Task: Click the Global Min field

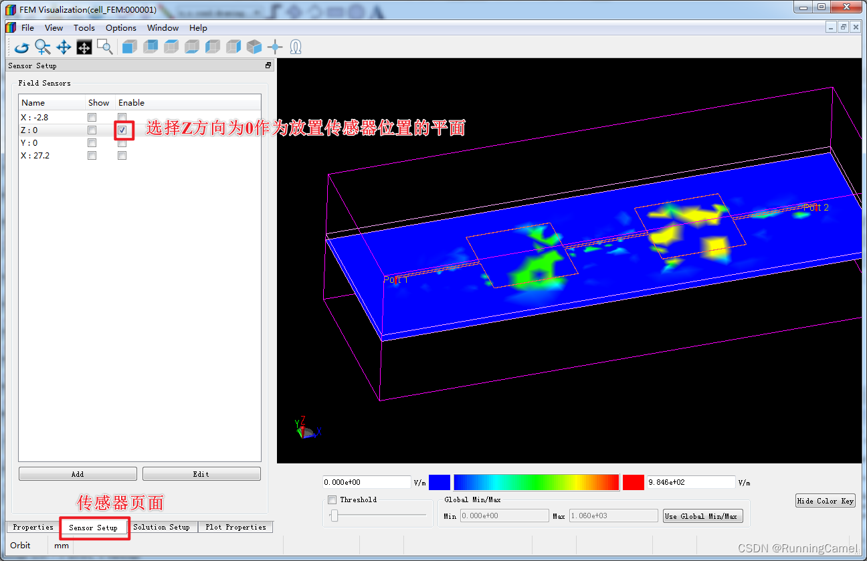Action: [x=504, y=516]
